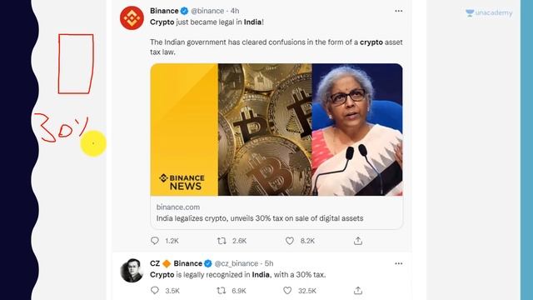Share CZ Binance's tweet via share icon

click(x=358, y=291)
